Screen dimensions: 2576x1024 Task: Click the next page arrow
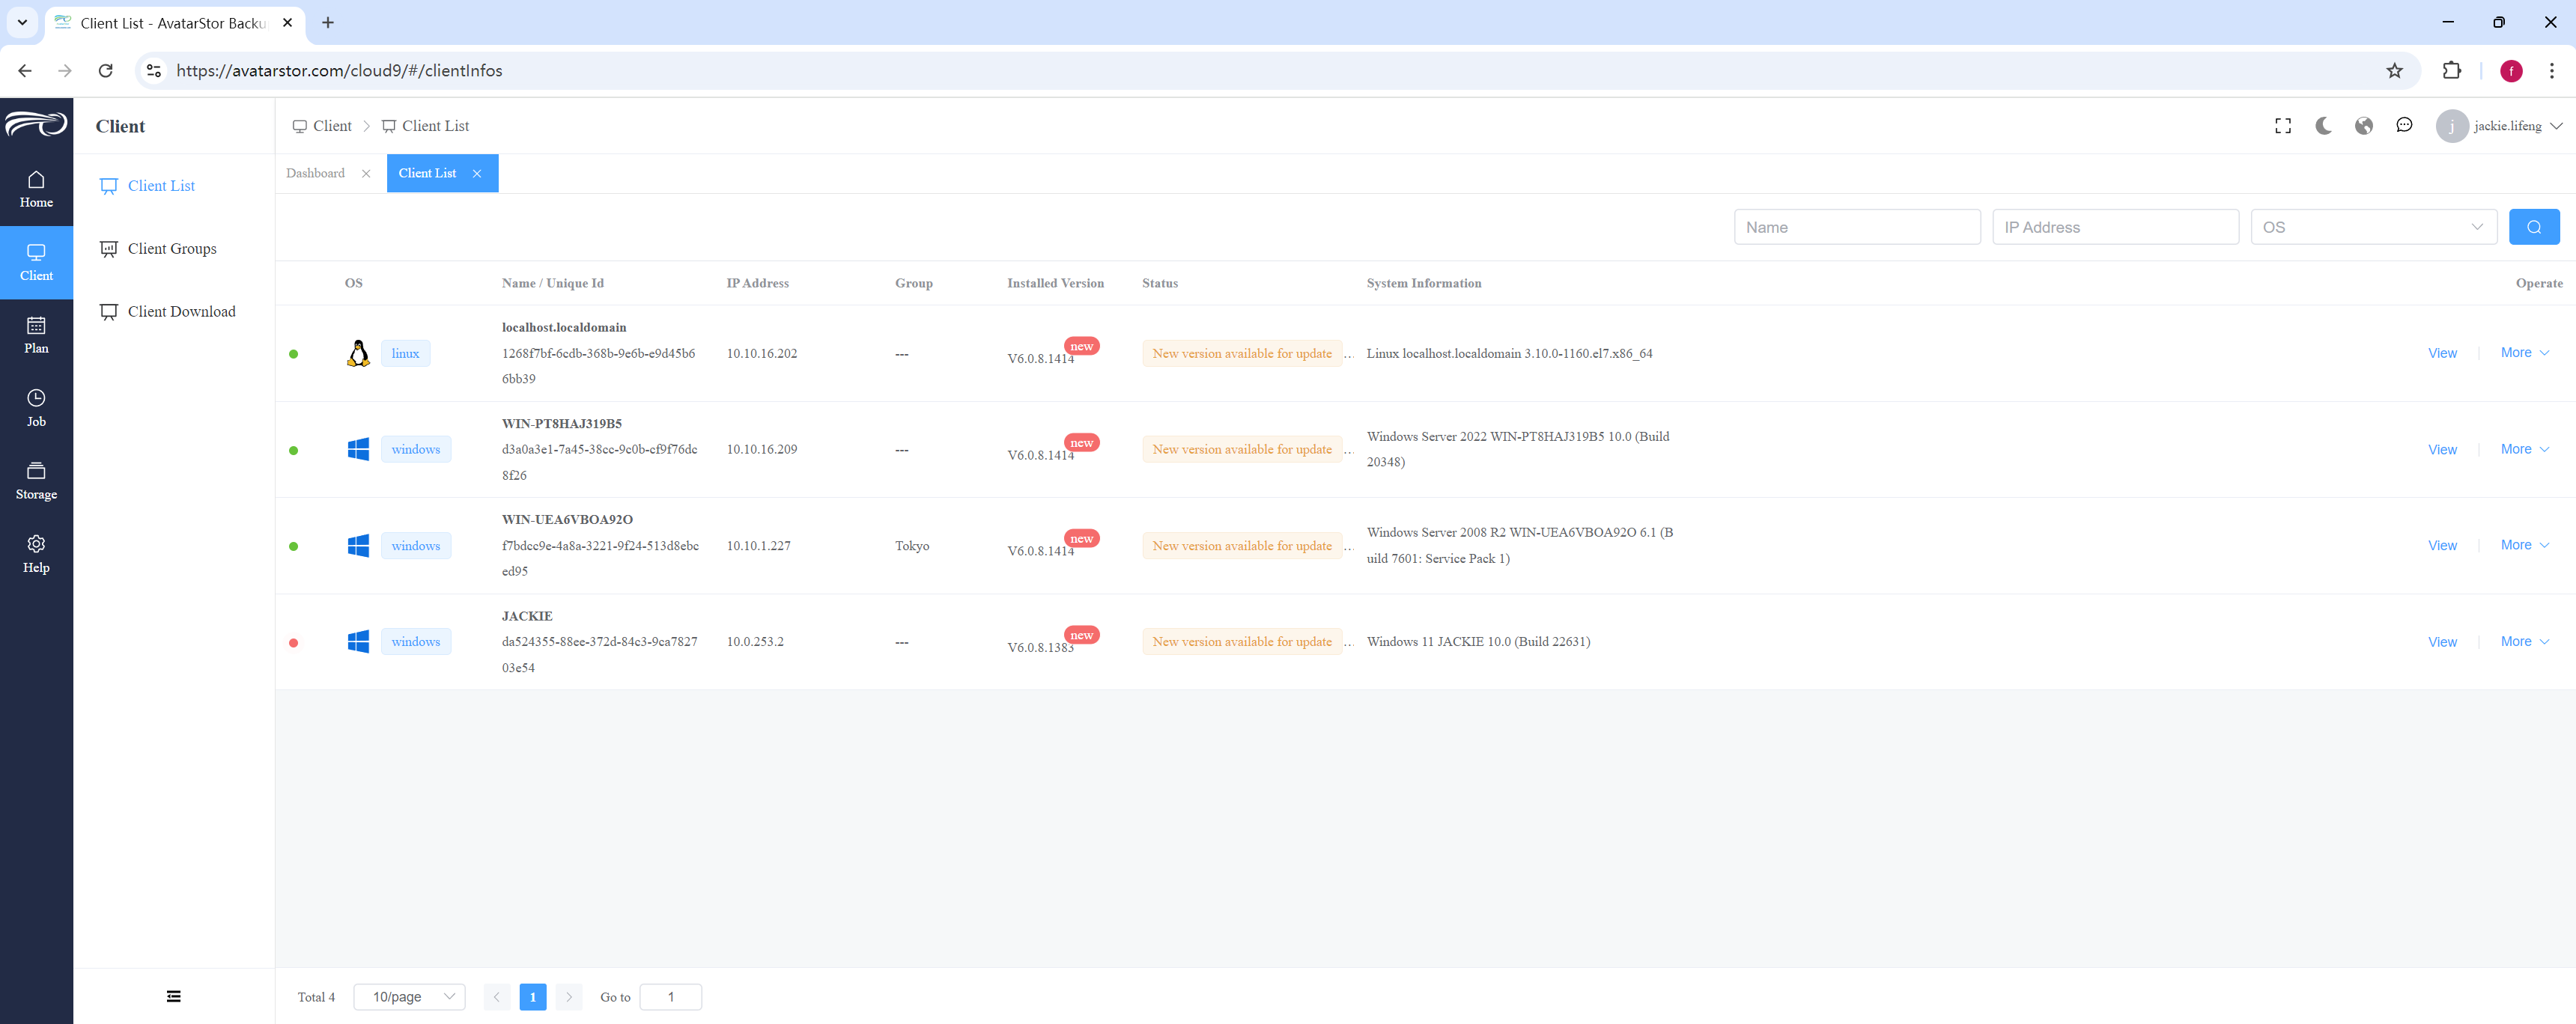(569, 996)
